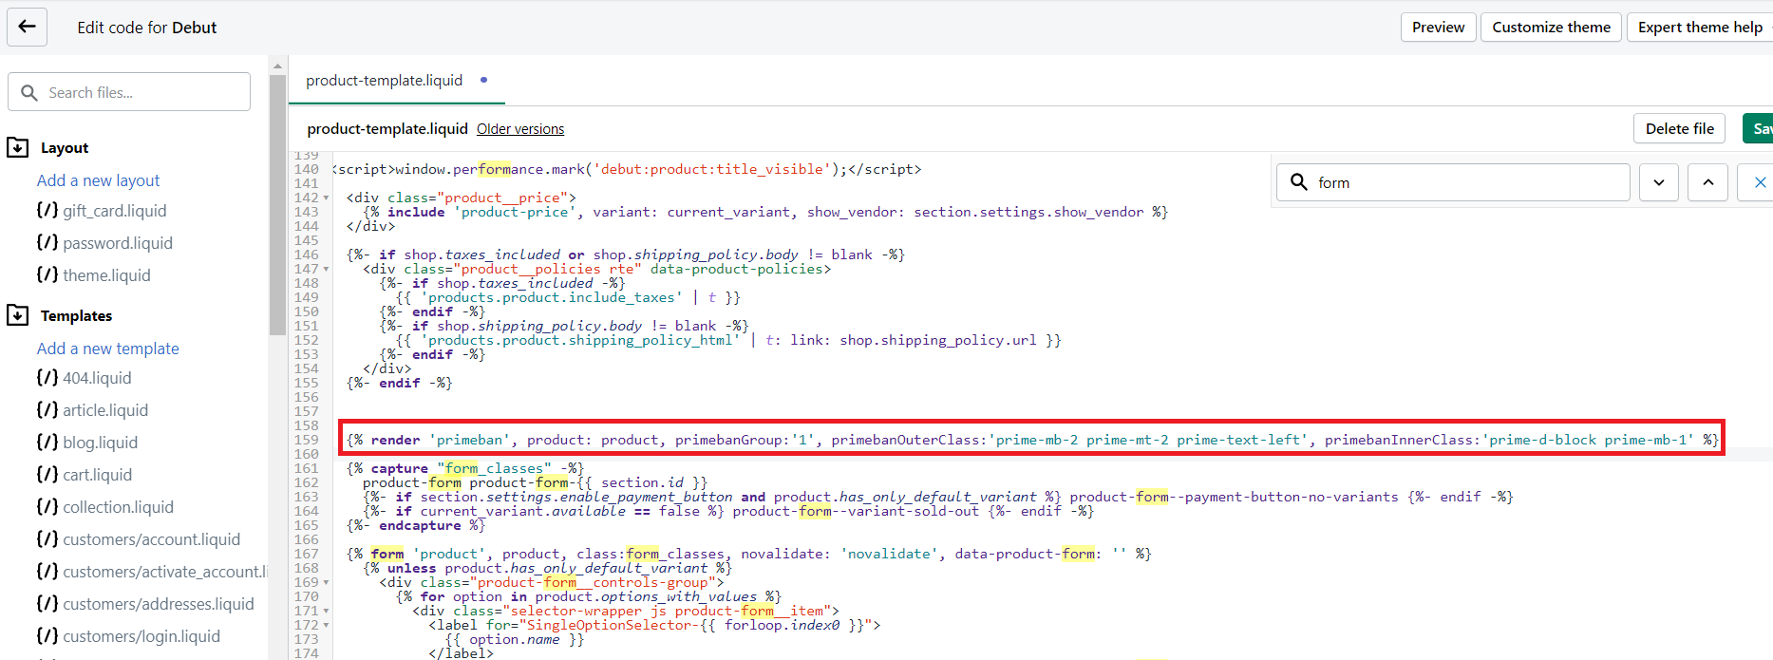Click the file icon beside customers/account.liquid
This screenshot has height=660, width=1773.
point(47,538)
